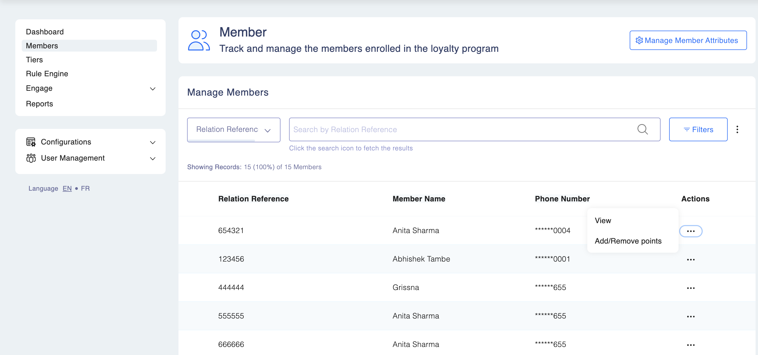Open actions for relation reference 666666
The height and width of the screenshot is (355, 758).
coord(690,345)
